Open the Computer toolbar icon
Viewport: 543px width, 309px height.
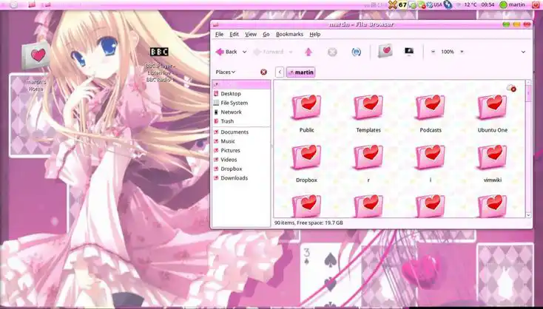(409, 52)
